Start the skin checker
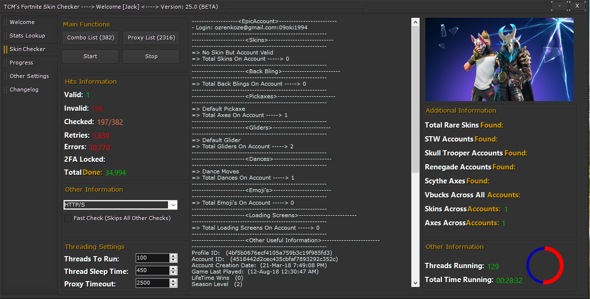The height and width of the screenshot is (299, 590). click(90, 56)
